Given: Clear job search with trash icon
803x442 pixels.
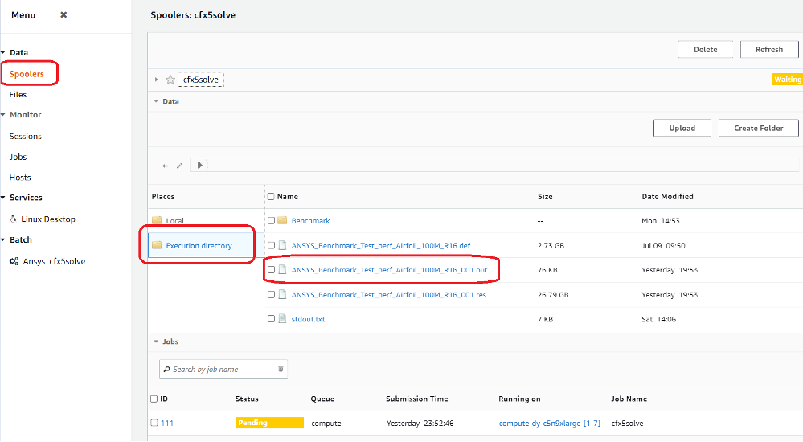Looking at the screenshot, I should [x=281, y=369].
